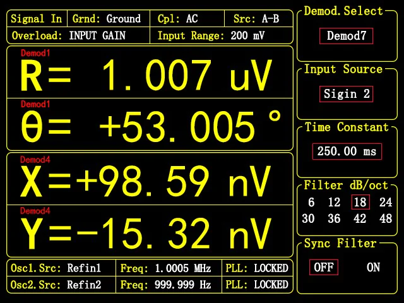
Task: Select Sync Filter OFF option
Action: coord(324,267)
